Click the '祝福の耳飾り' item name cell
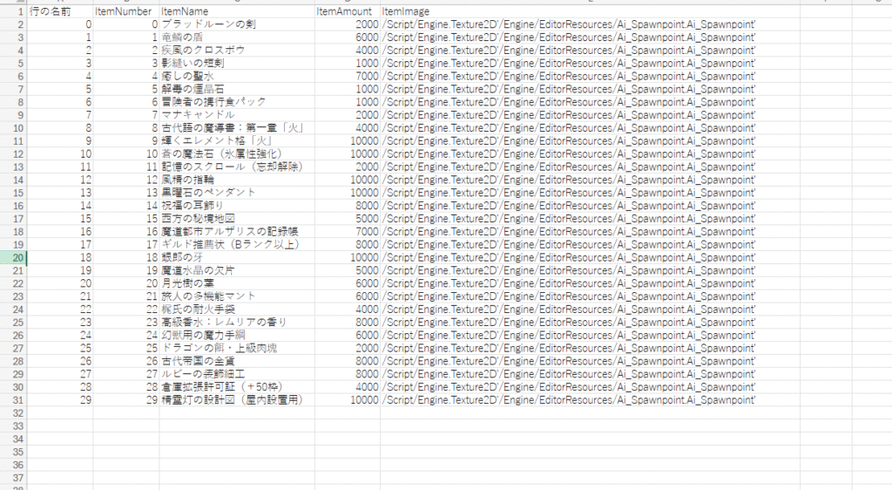Viewport: 892px width, 490px height. (x=237, y=206)
